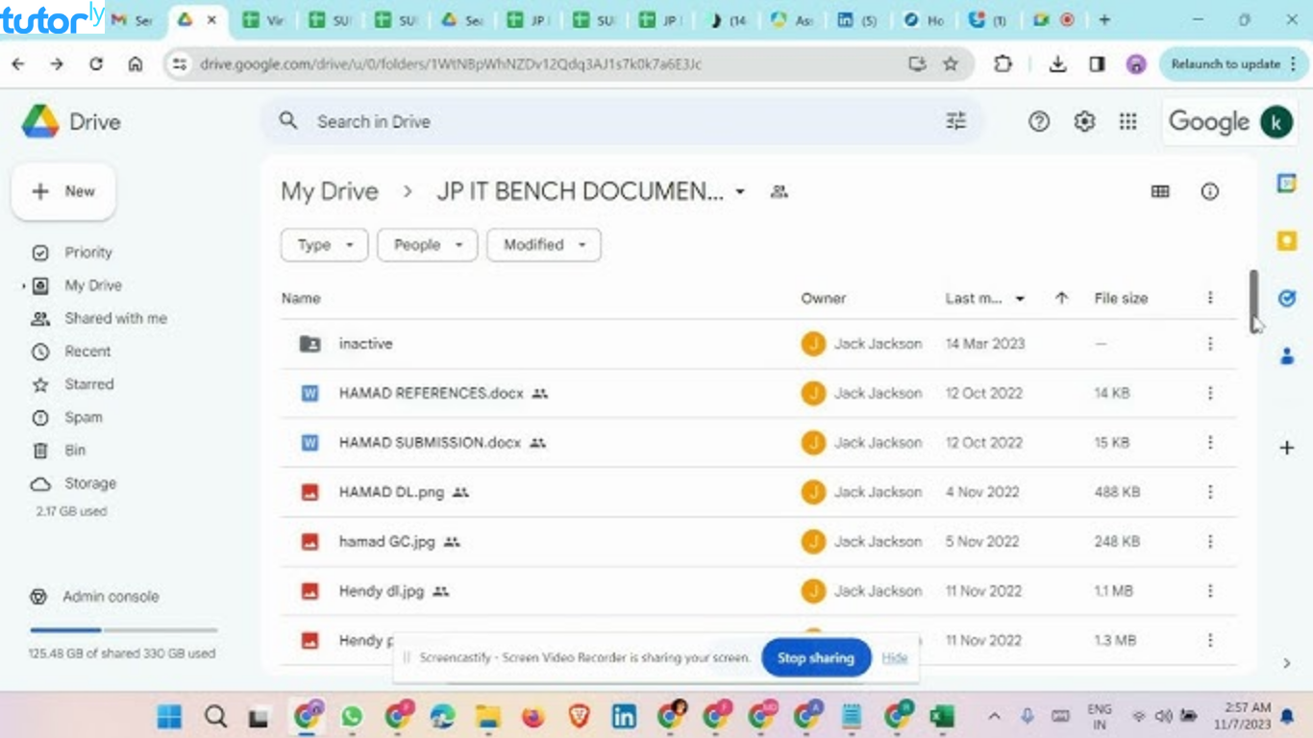
Task: Click the New button
Action: [x=63, y=191]
